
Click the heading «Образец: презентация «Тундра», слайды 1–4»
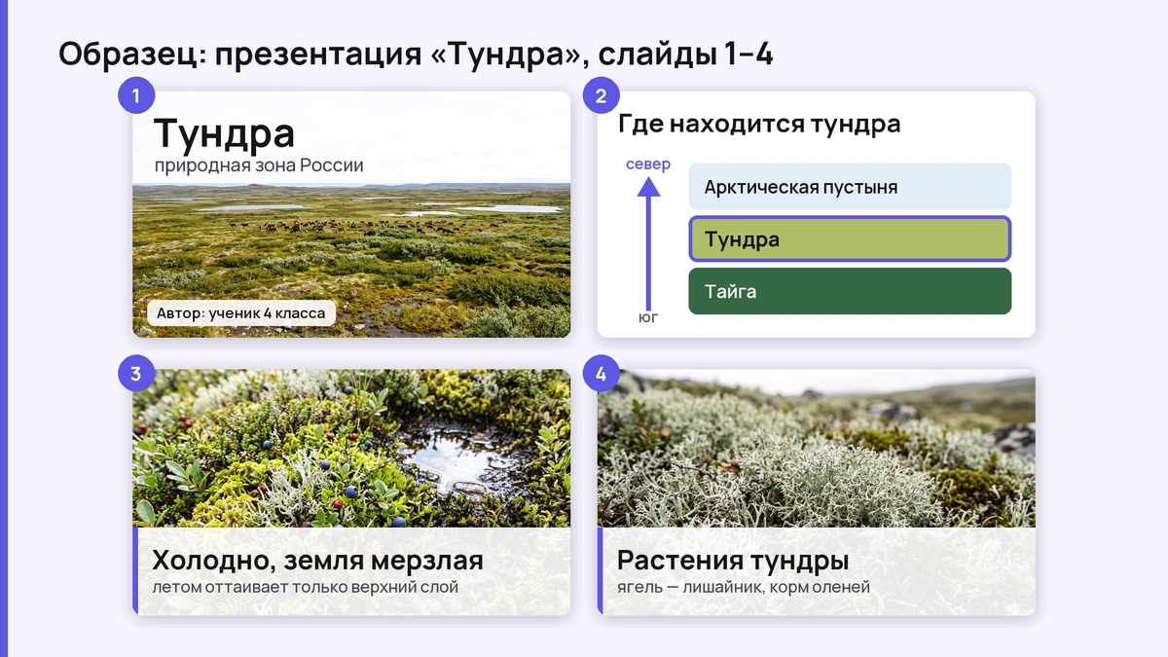pyautogui.click(x=416, y=54)
